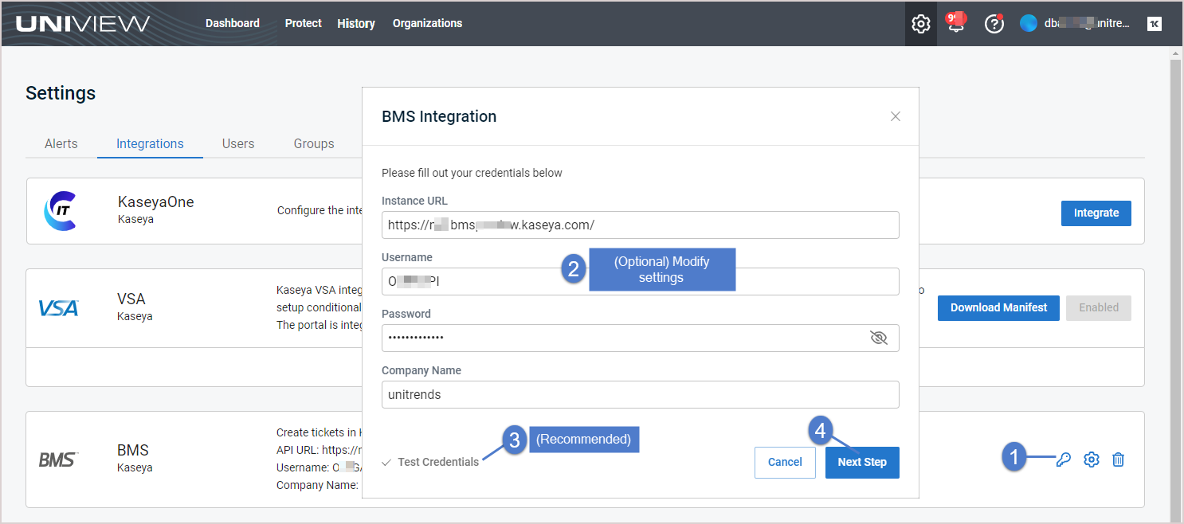Image resolution: width=1184 pixels, height=524 pixels.
Task: Click the Uniview logo
Action: point(82,24)
